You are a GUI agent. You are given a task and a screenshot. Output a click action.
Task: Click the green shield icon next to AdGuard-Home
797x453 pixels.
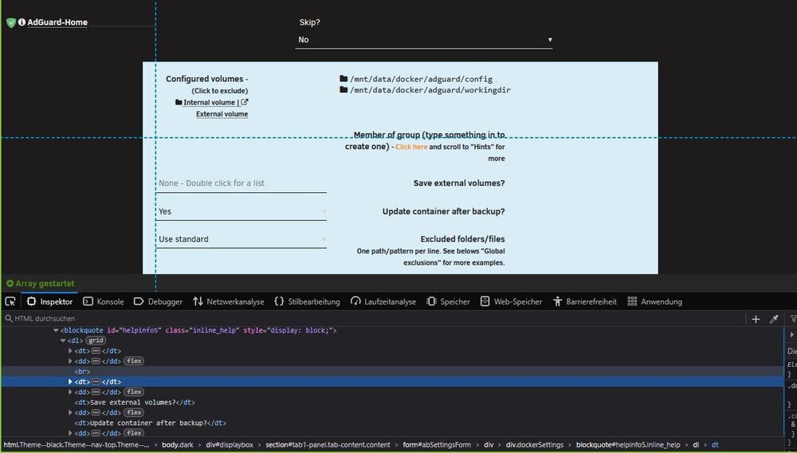(11, 22)
